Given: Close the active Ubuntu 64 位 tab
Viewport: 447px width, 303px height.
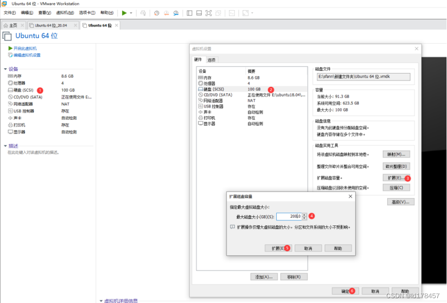Looking at the screenshot, I should (116, 25).
